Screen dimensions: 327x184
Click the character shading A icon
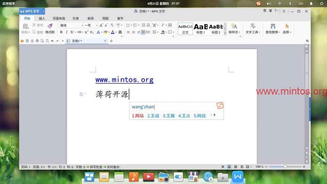[120, 32]
